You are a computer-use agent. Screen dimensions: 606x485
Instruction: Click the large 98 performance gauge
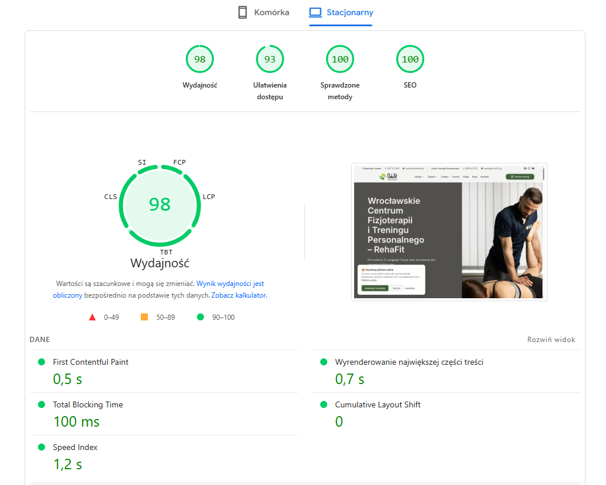pos(160,205)
